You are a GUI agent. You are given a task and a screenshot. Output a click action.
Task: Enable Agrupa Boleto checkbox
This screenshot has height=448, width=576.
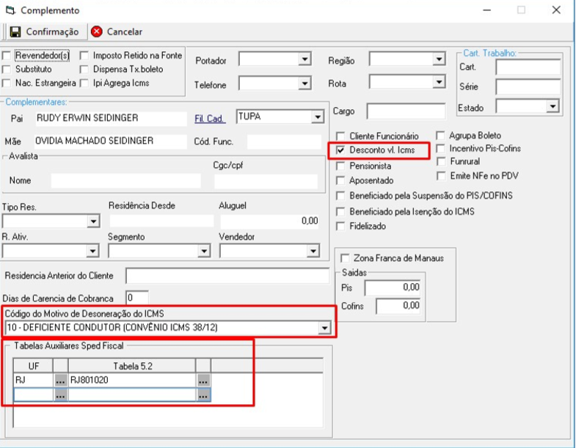(440, 136)
